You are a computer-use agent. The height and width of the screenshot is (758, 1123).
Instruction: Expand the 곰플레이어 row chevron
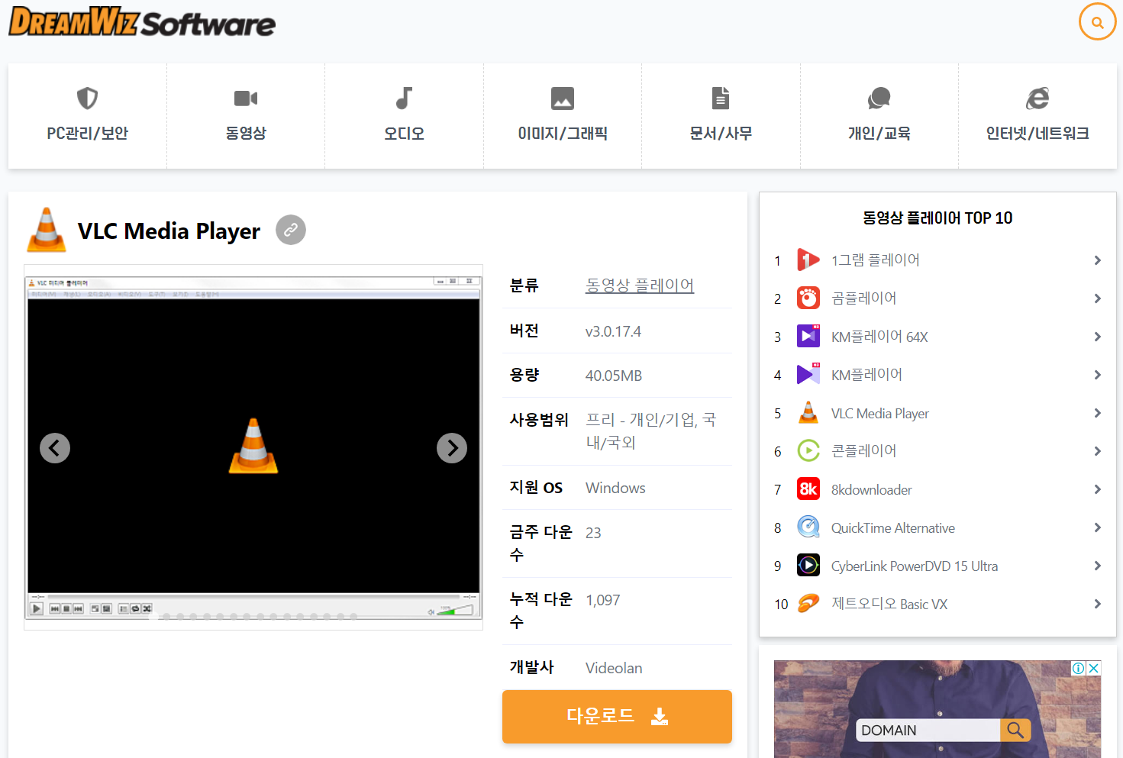1097,298
